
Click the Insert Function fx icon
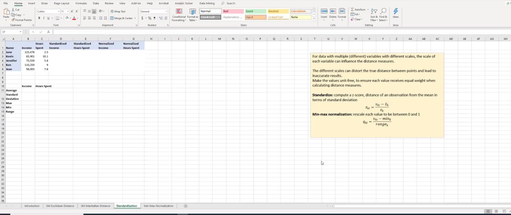[x=48, y=32]
